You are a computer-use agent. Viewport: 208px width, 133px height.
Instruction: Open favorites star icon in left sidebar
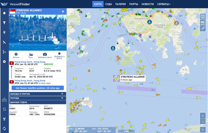pyautogui.click(x=4, y=13)
